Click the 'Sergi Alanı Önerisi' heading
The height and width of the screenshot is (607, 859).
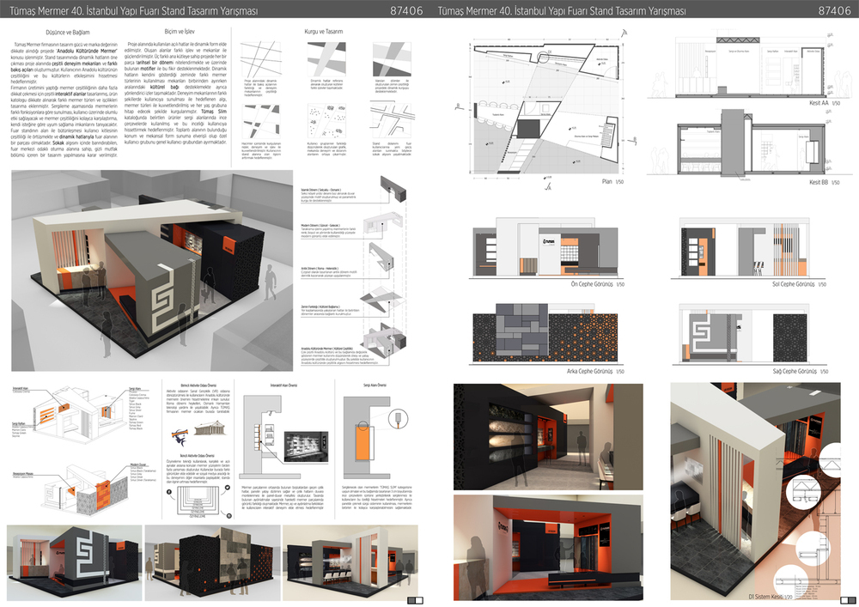375,385
